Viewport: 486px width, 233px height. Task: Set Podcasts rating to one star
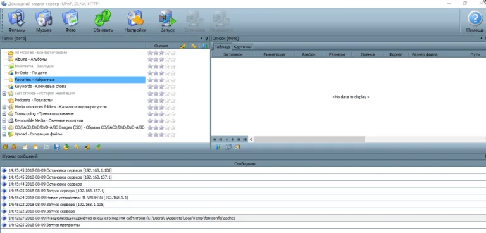(x=150, y=100)
